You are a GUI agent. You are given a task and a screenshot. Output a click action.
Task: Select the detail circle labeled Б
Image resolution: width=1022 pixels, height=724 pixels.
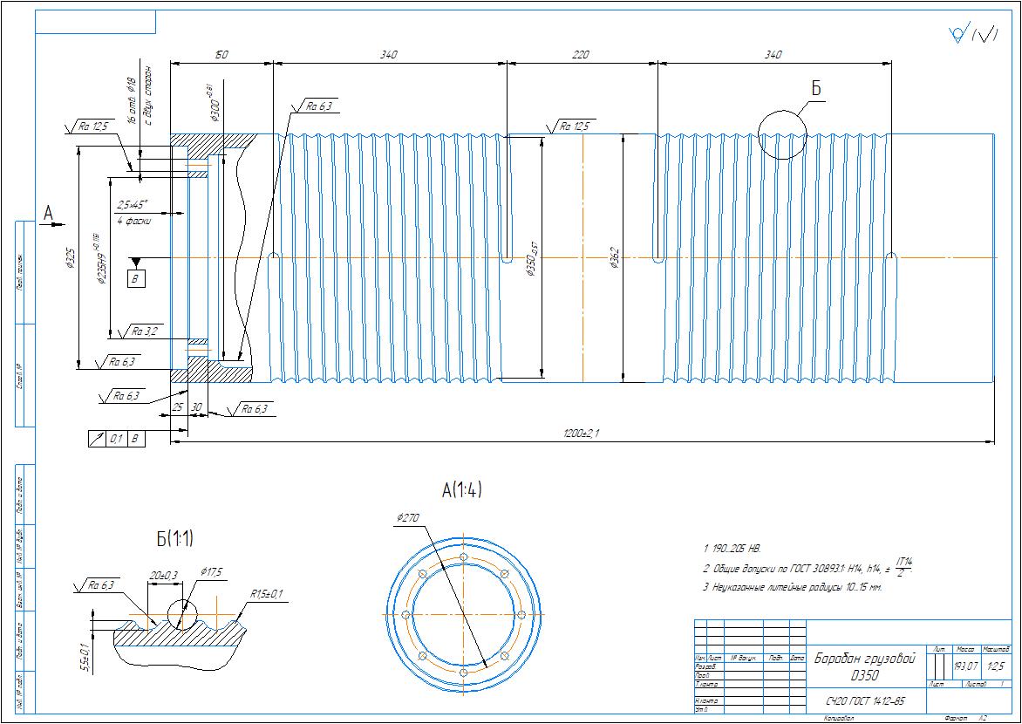pyautogui.click(x=782, y=134)
